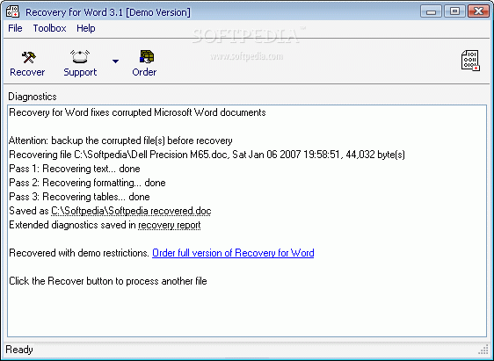Open the Softpedia recovered.doc saved file link

[x=131, y=211]
